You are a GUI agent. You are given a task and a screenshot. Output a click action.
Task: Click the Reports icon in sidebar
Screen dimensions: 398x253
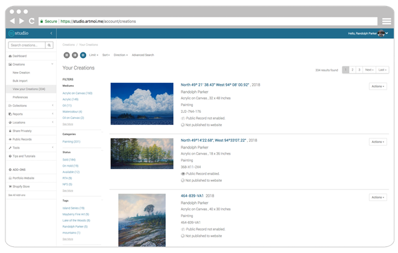coord(10,114)
